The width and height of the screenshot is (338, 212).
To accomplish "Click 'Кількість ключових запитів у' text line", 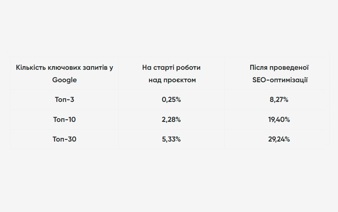I will (65, 67).
